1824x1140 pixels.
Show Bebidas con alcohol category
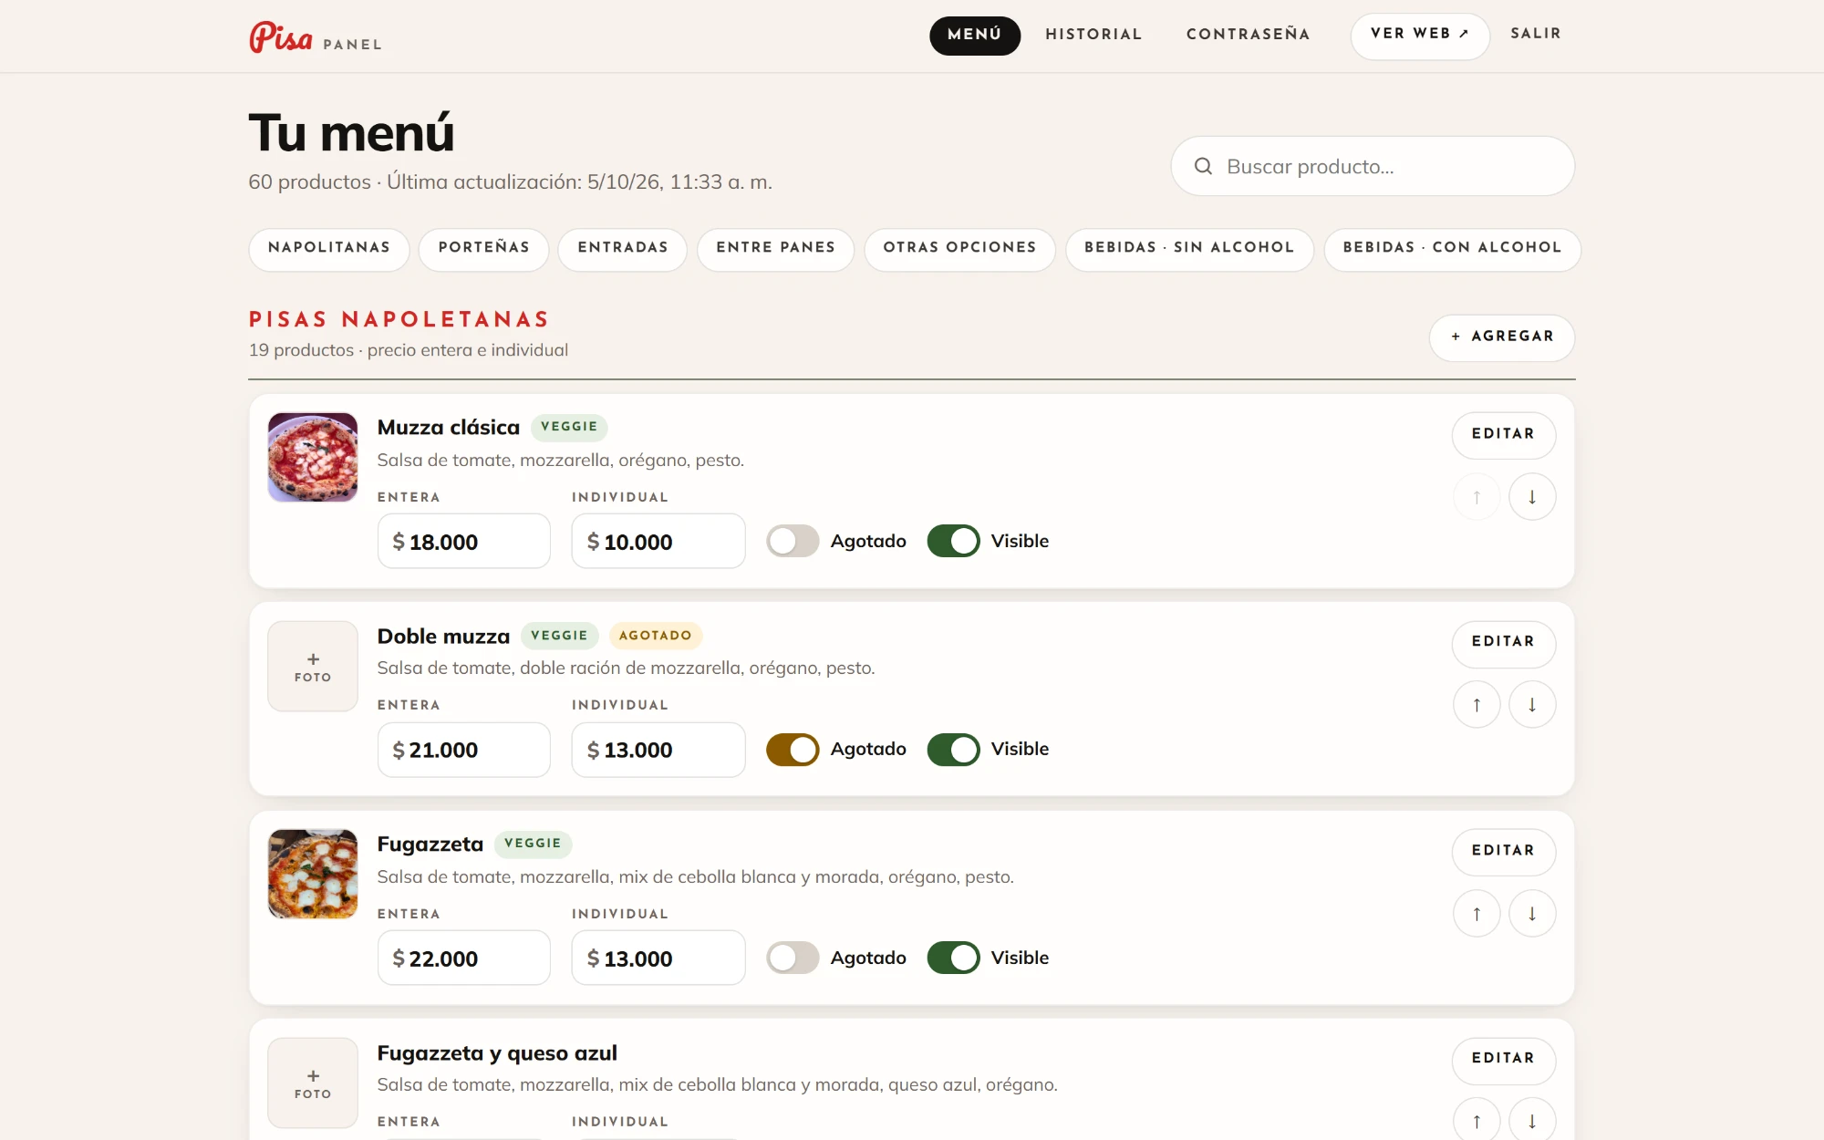point(1452,248)
